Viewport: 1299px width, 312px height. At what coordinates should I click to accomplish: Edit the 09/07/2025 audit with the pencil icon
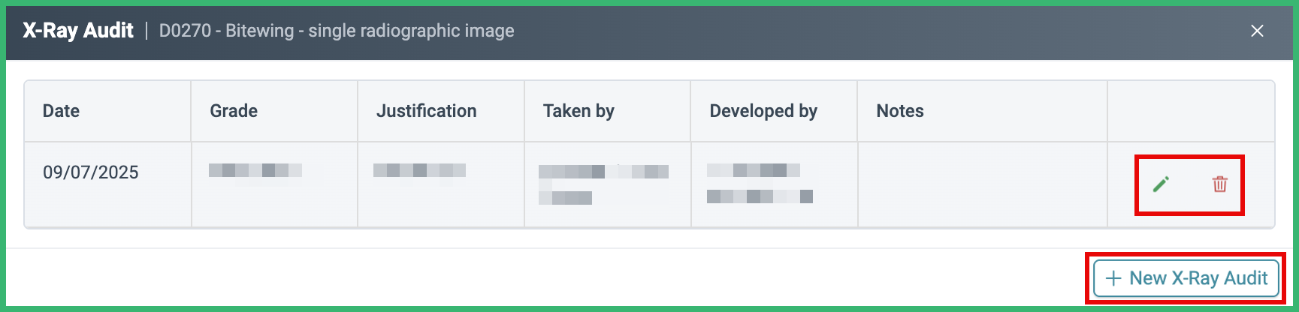click(x=1161, y=184)
